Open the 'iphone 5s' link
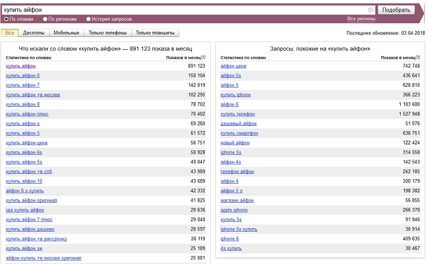 coord(231,153)
